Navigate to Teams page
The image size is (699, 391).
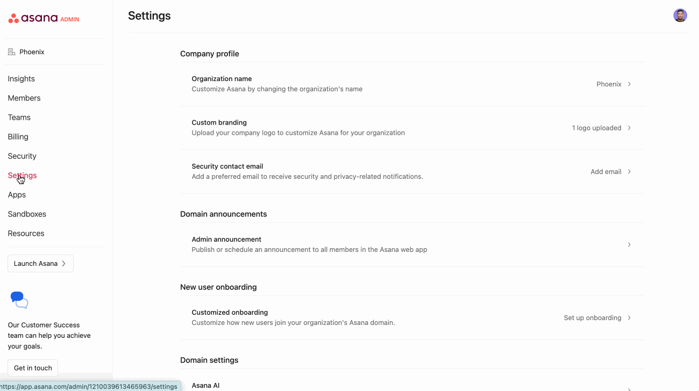(19, 118)
